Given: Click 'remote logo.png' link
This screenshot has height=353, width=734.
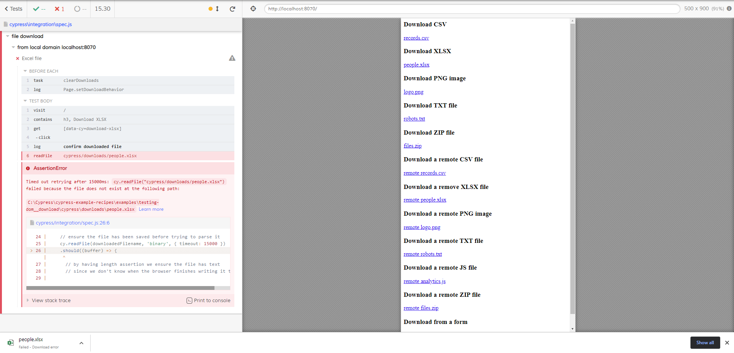Looking at the screenshot, I should click(422, 228).
